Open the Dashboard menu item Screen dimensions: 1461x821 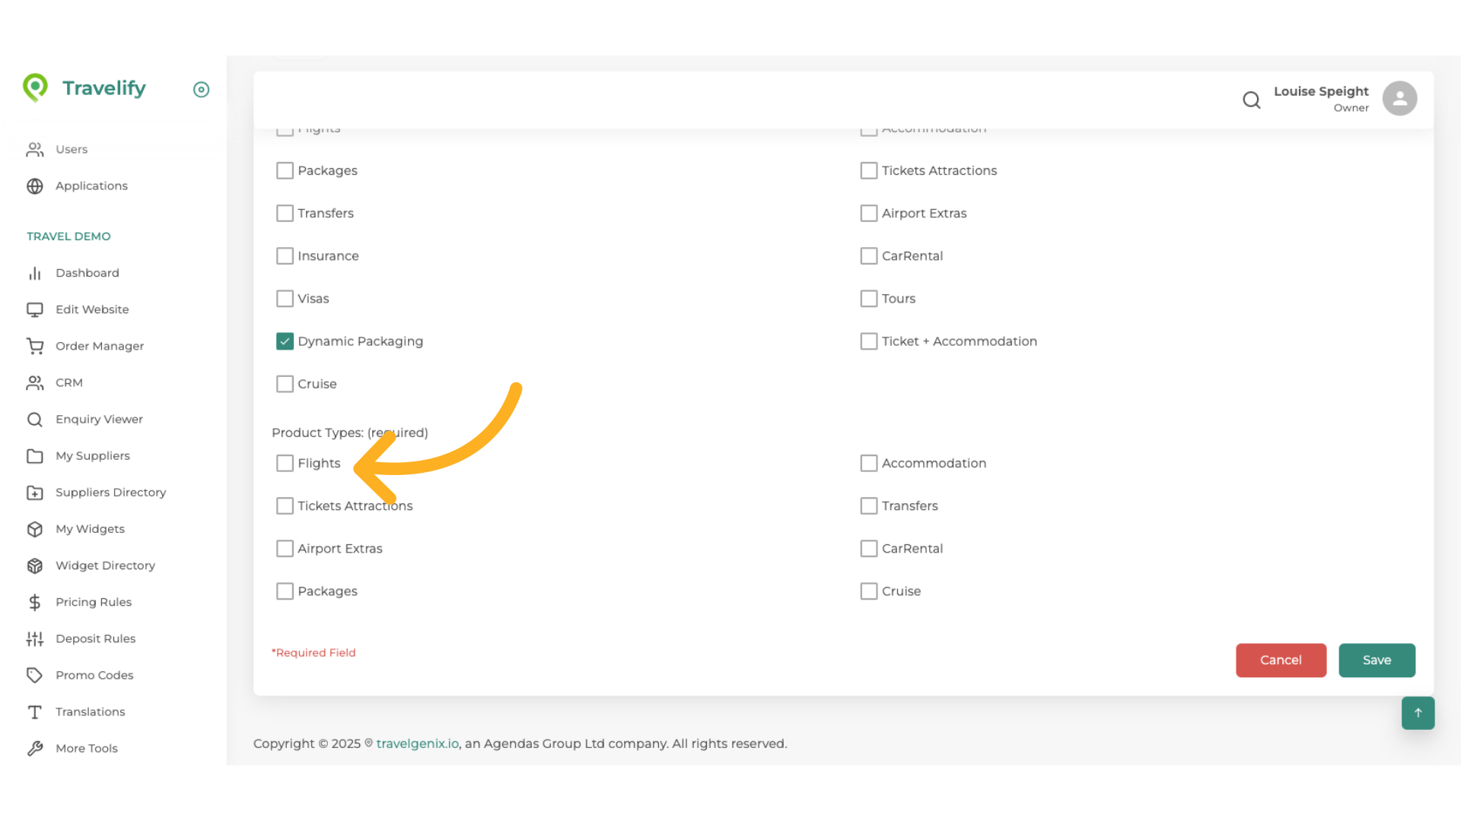click(87, 273)
